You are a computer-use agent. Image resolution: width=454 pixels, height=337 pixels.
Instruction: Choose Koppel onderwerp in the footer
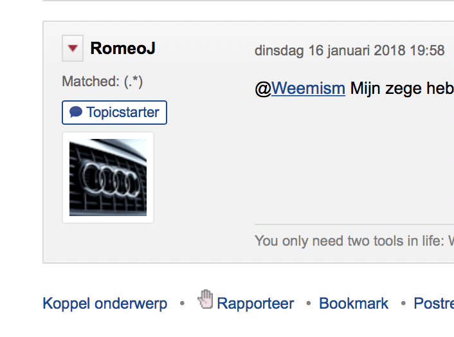click(105, 304)
